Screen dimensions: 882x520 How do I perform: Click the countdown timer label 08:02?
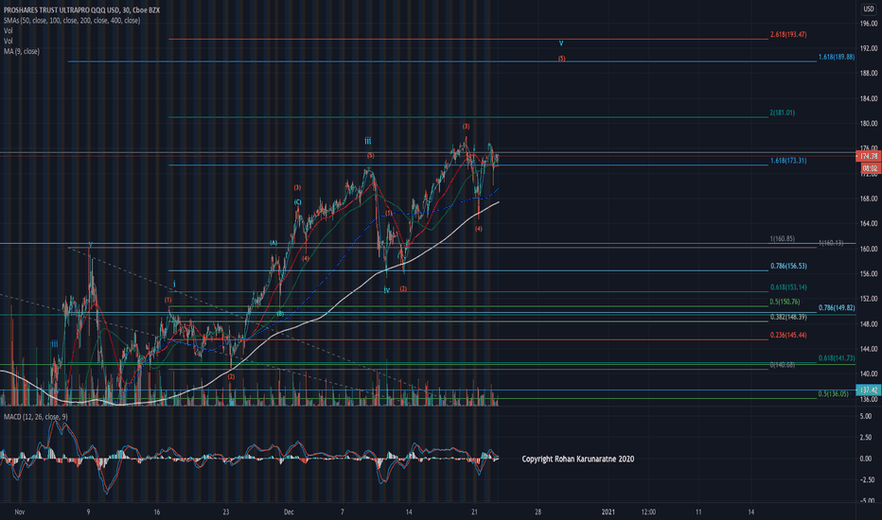click(871, 168)
